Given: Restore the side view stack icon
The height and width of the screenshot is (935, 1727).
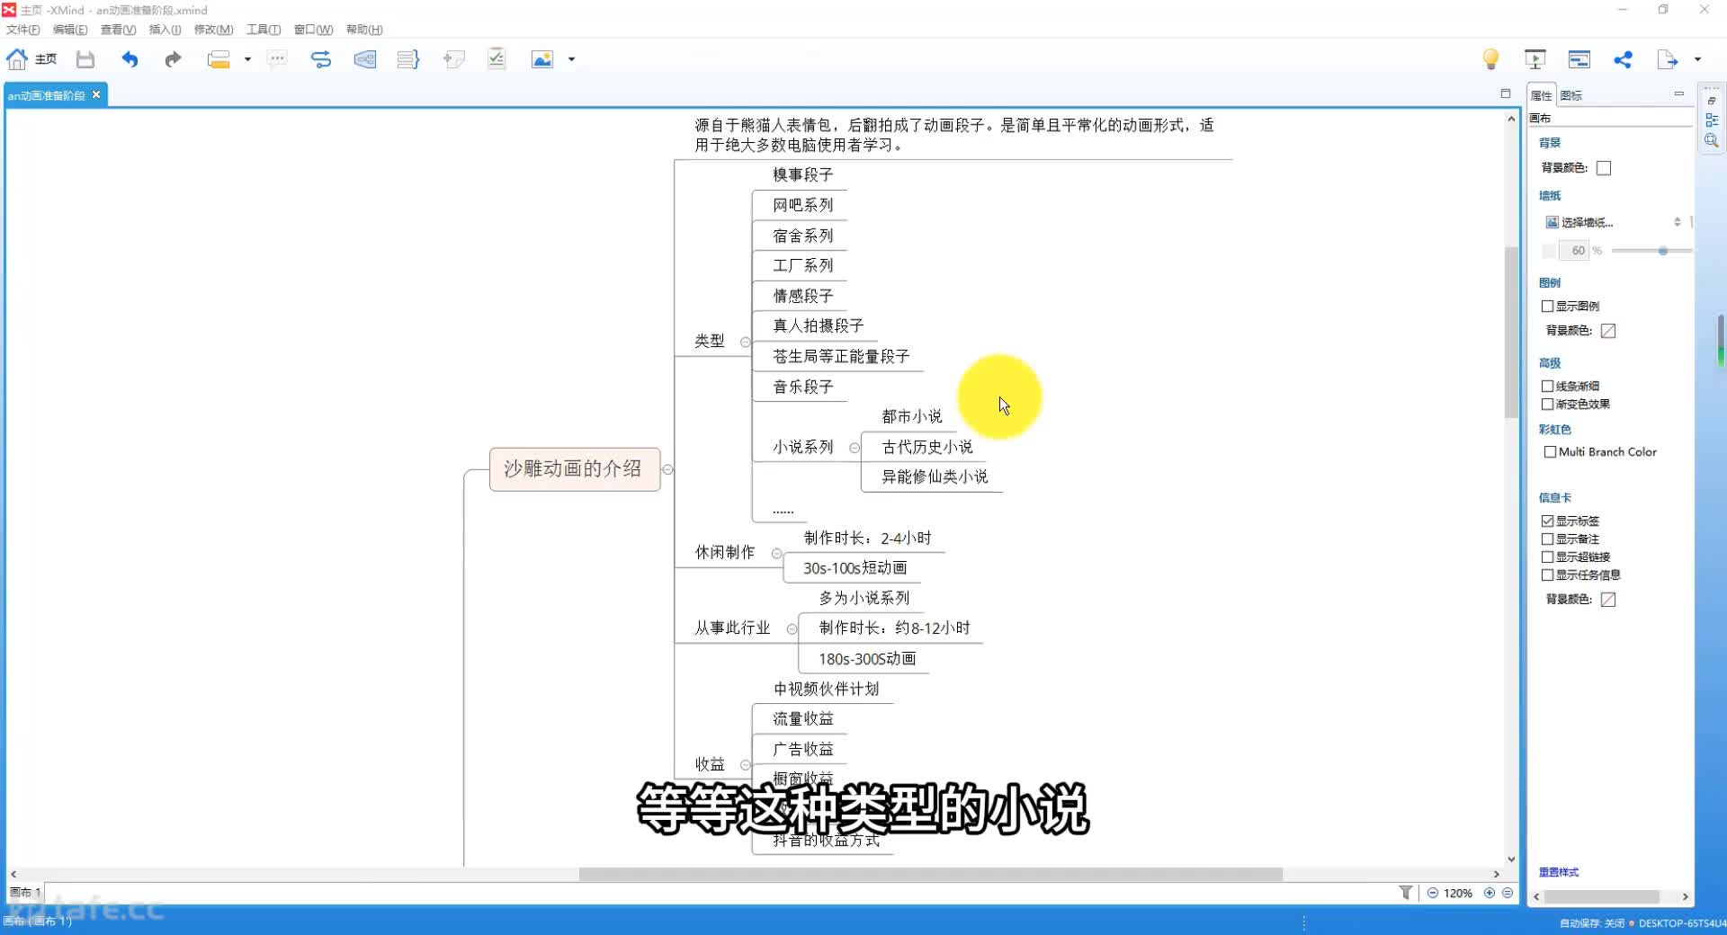Looking at the screenshot, I should click(x=1712, y=100).
